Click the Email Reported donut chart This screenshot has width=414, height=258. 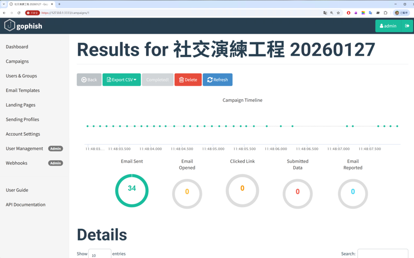(x=353, y=194)
